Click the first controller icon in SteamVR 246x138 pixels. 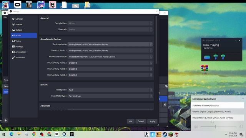coord(216,57)
